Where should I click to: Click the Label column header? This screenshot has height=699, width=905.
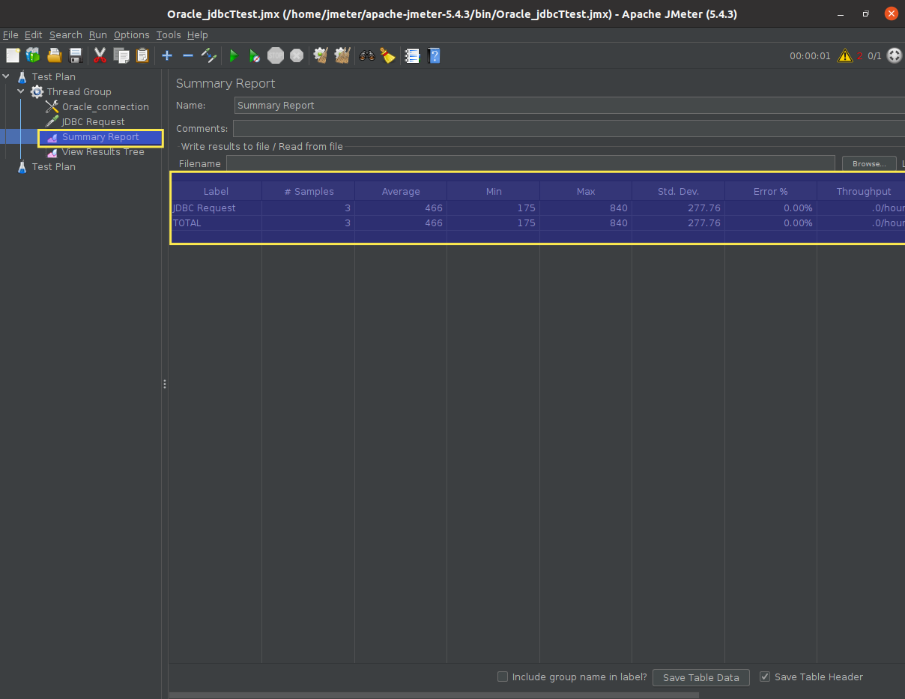click(x=216, y=191)
